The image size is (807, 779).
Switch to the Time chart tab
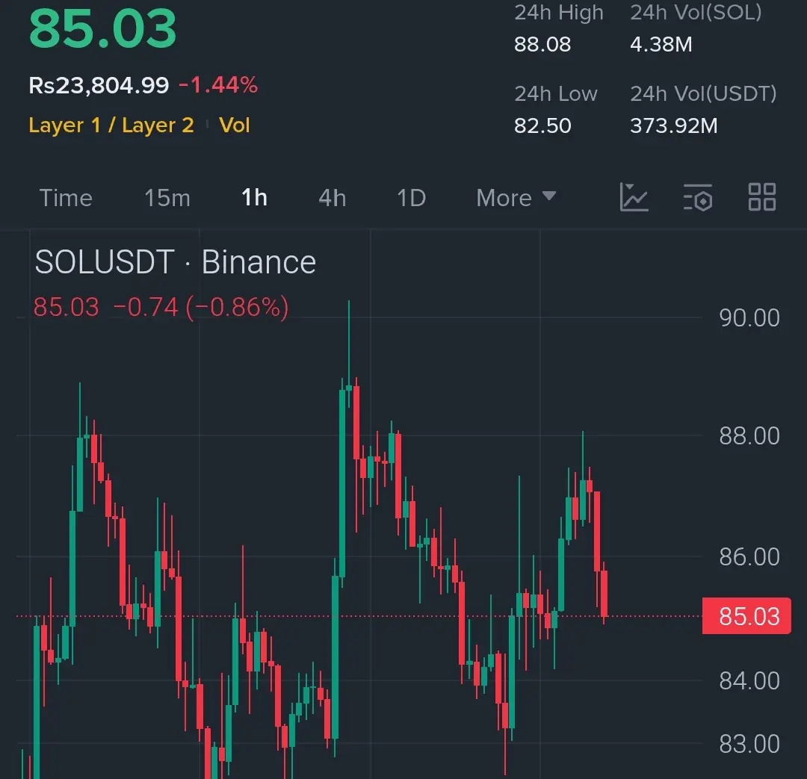[66, 198]
